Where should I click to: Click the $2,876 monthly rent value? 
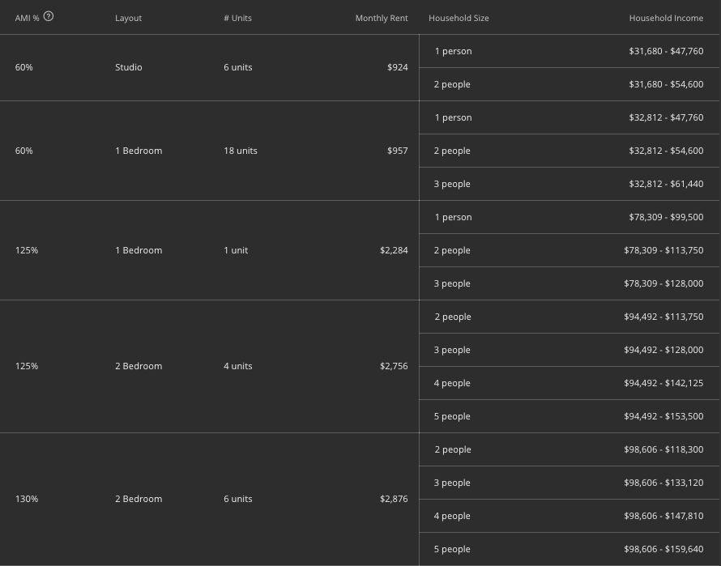tap(394, 499)
